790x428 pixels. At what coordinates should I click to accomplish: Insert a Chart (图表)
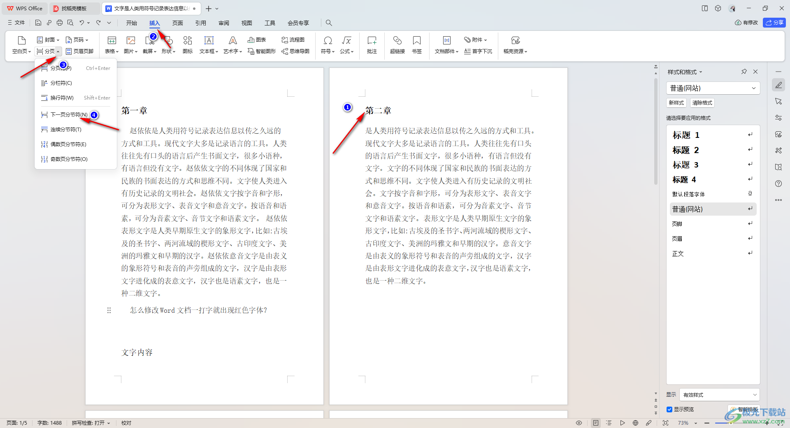[257, 40]
